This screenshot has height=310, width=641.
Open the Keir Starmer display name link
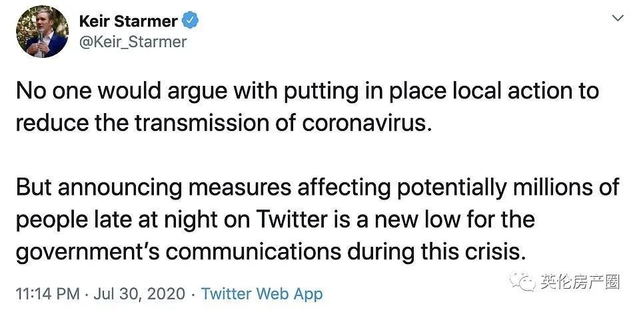click(128, 21)
